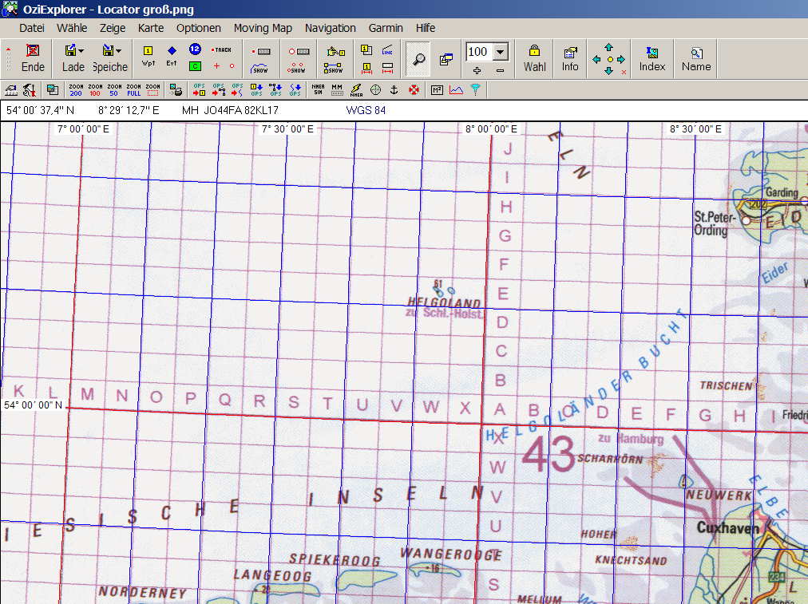Click the left arrow to pan map
This screenshot has width=808, height=604.
coord(596,59)
